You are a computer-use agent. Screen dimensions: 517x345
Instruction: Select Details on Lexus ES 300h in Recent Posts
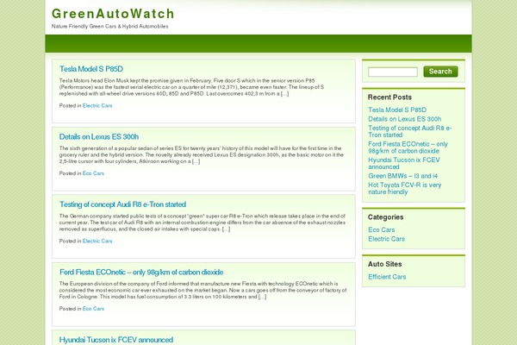pyautogui.click(x=405, y=119)
